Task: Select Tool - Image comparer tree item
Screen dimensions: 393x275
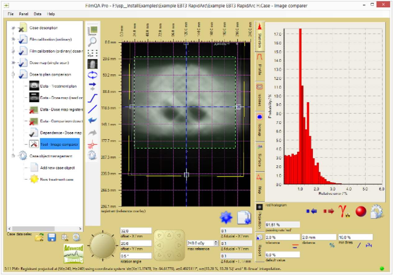Action: 59,144
